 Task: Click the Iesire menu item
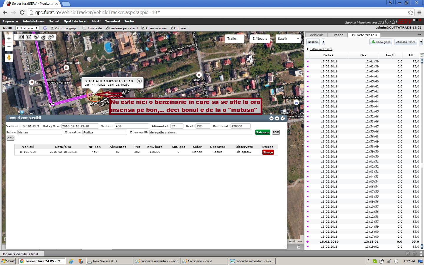(x=129, y=21)
